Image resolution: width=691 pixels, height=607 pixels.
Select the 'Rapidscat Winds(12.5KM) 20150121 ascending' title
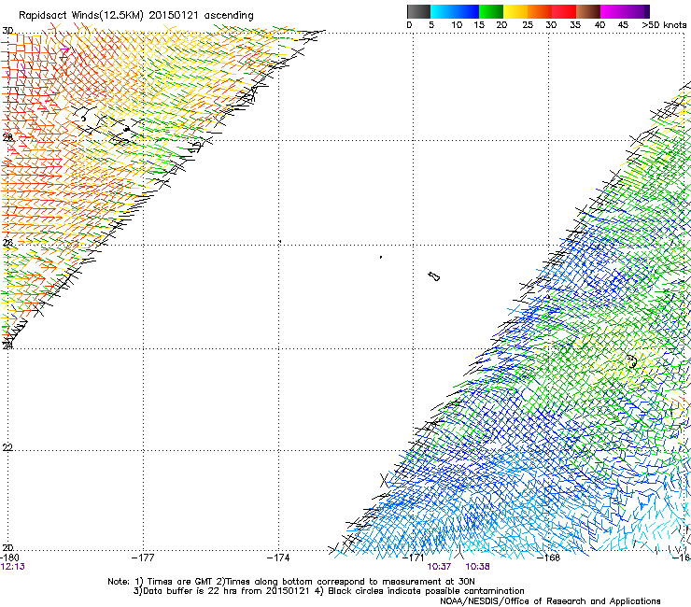(x=136, y=15)
